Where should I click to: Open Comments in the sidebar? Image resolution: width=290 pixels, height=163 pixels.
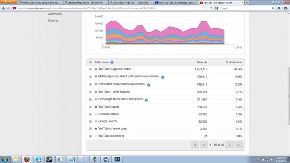(x=55, y=14)
